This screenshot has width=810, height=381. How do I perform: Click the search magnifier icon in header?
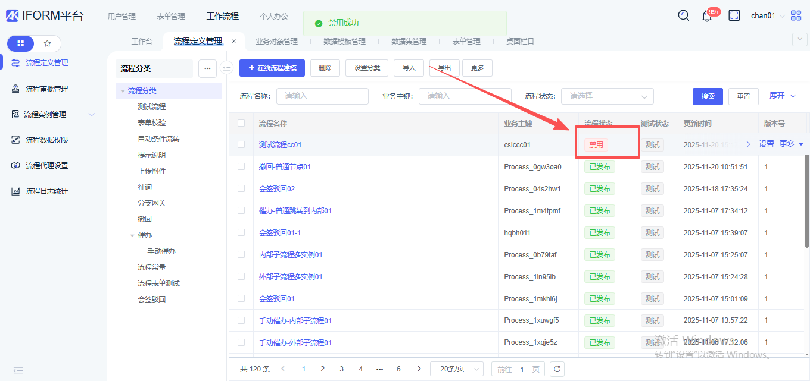(x=684, y=16)
